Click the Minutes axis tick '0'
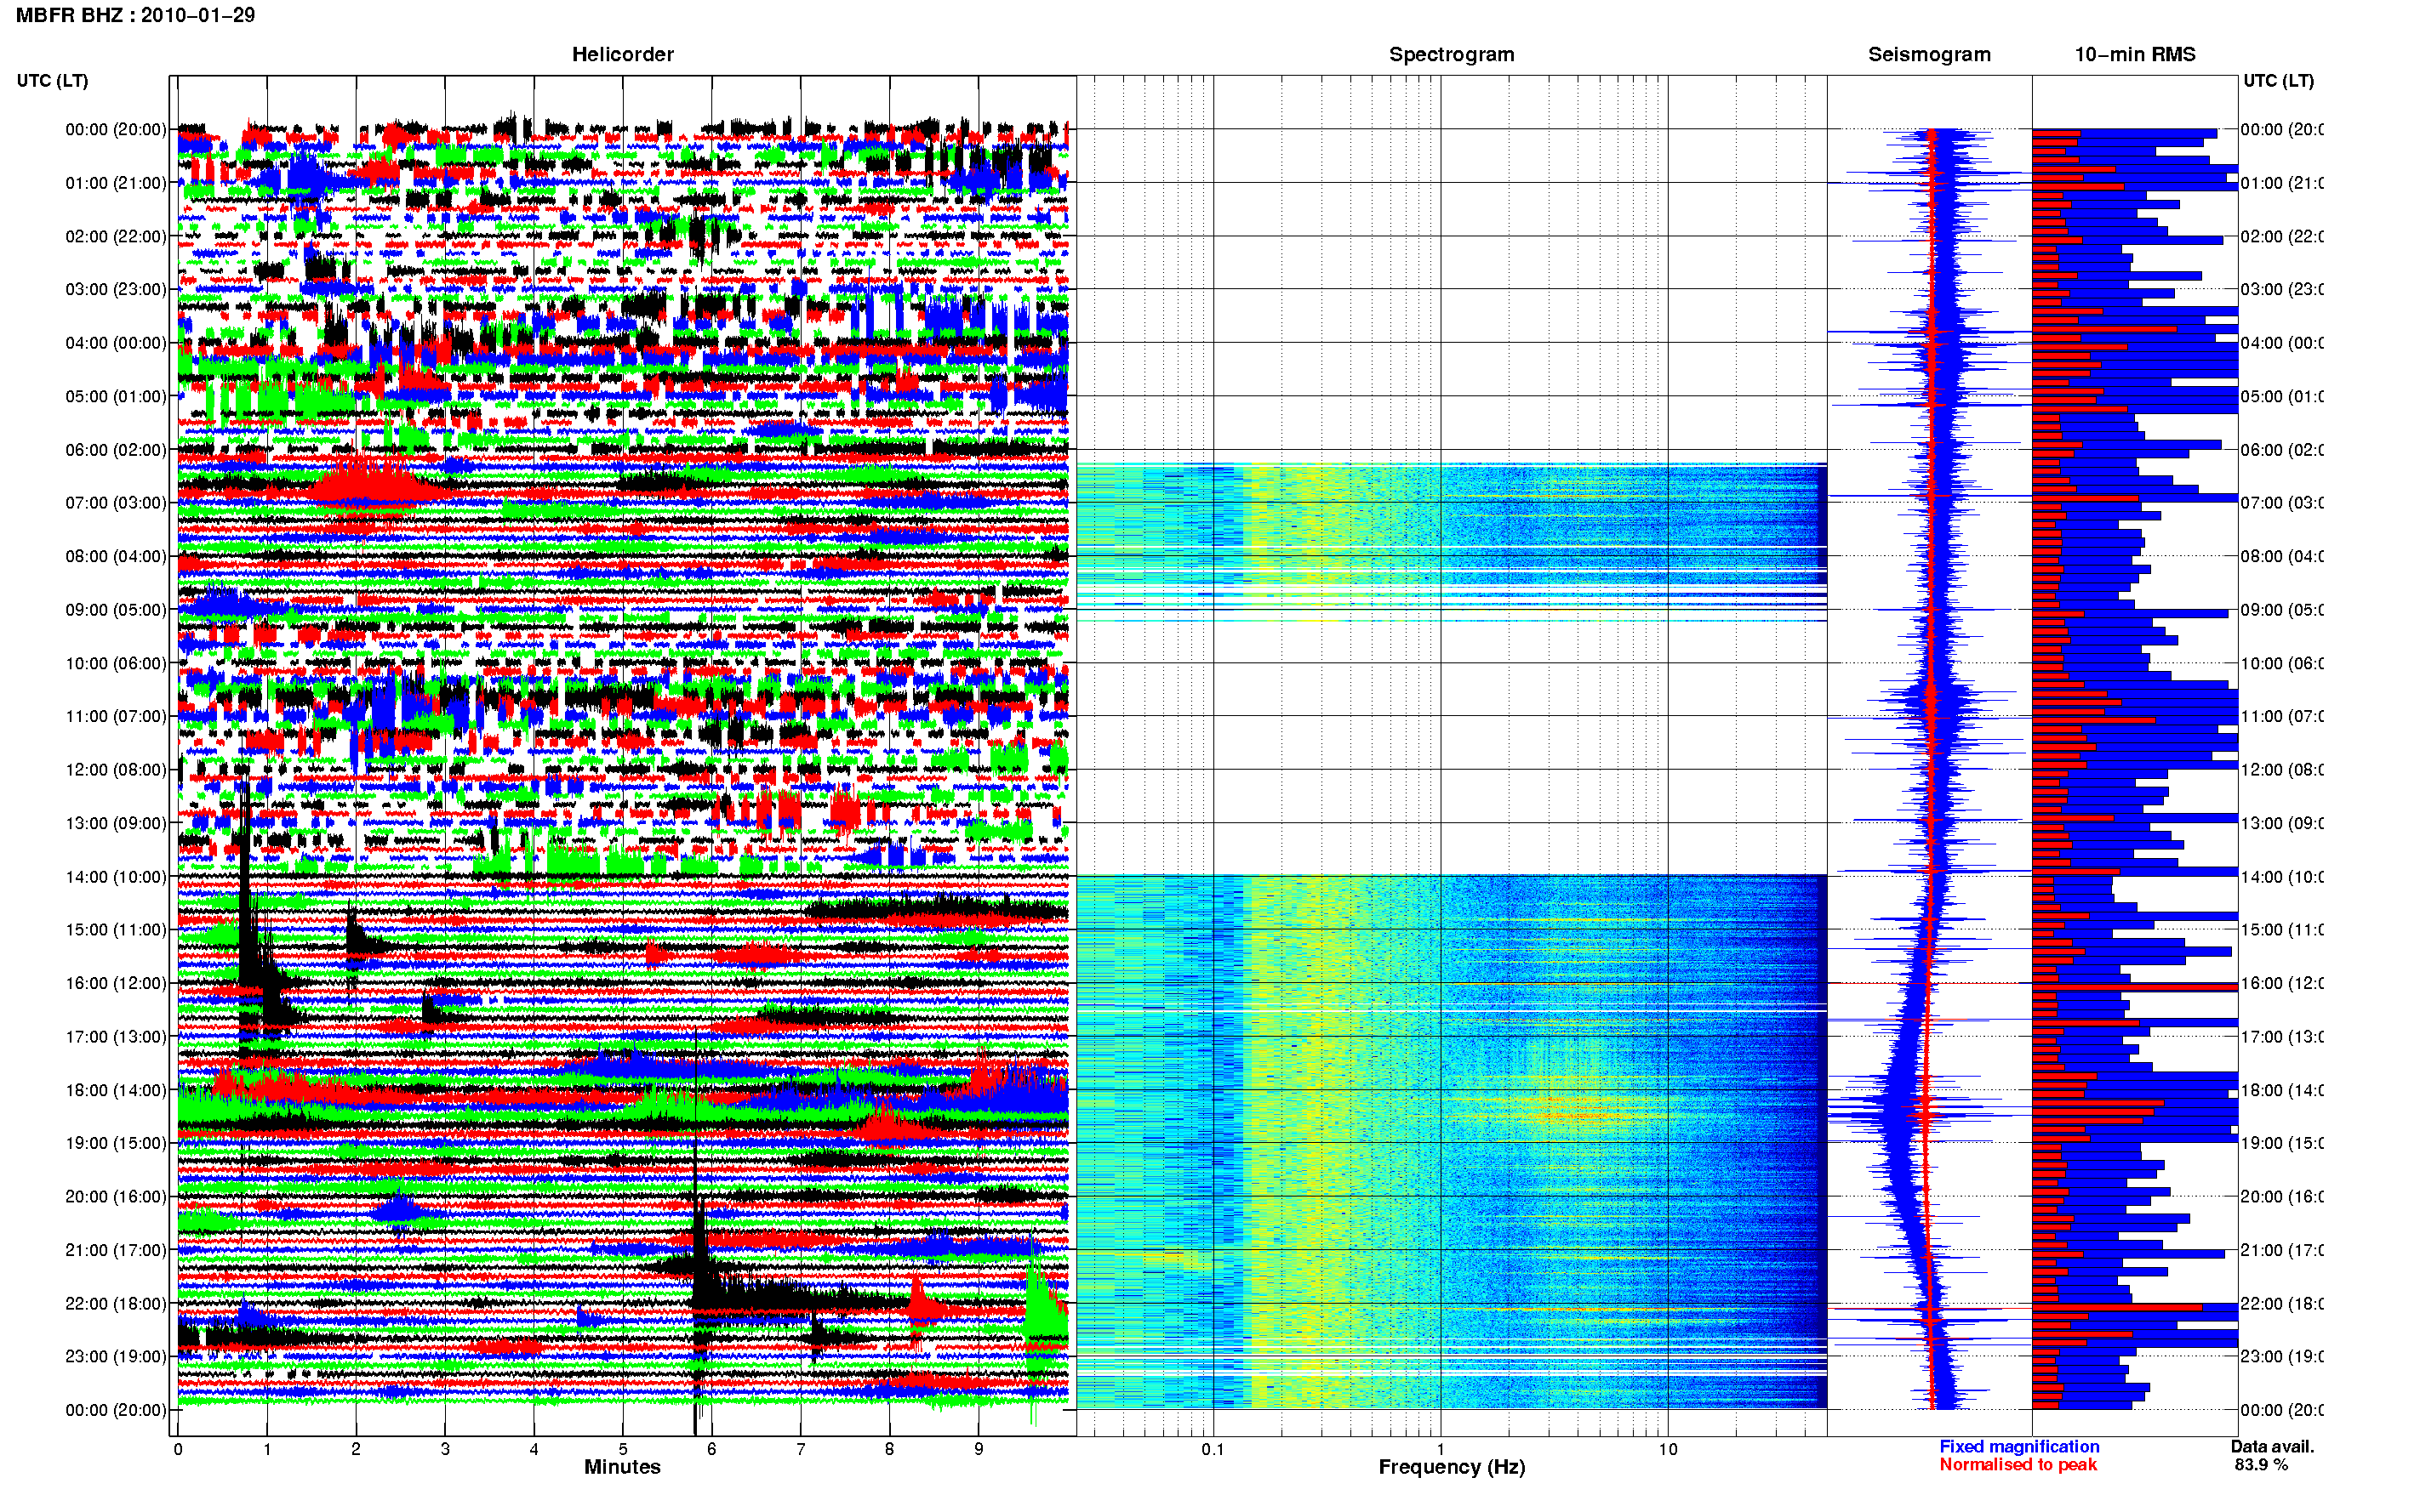The image size is (2420, 1512). pyautogui.click(x=178, y=1449)
